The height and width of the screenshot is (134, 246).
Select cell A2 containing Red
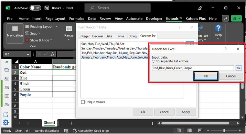click(35, 72)
